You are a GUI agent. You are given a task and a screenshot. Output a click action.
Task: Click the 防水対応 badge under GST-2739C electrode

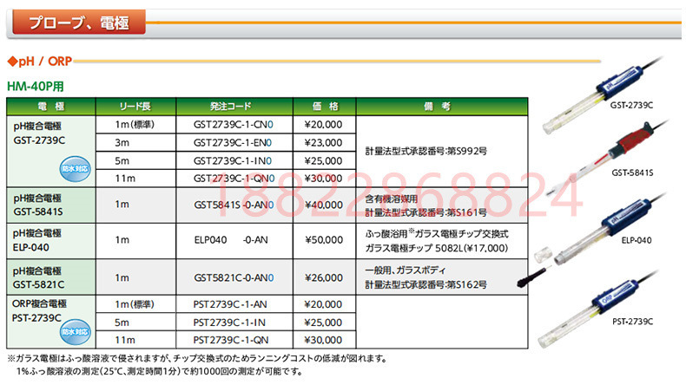(75, 168)
